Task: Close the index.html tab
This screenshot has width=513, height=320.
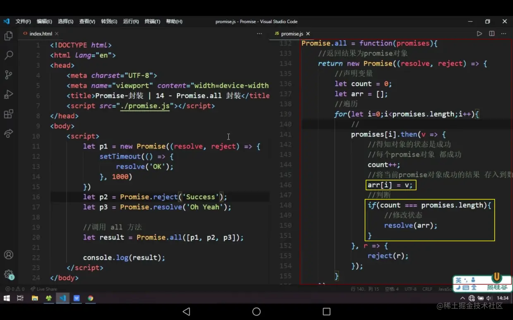Action: tap(57, 34)
